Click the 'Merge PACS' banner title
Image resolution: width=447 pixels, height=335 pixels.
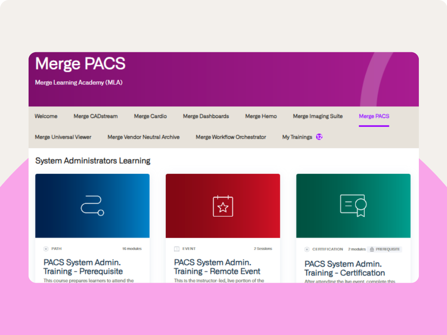[x=80, y=63]
